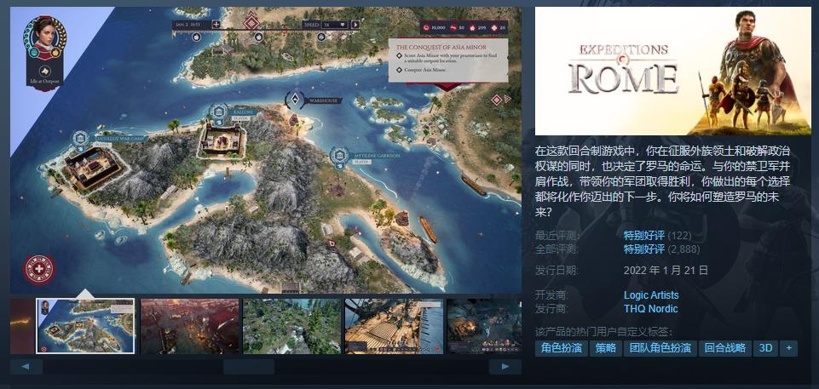Viewport: 819px width, 389px height.
Task: Click the resource counter showing 50
Action: 458,27
